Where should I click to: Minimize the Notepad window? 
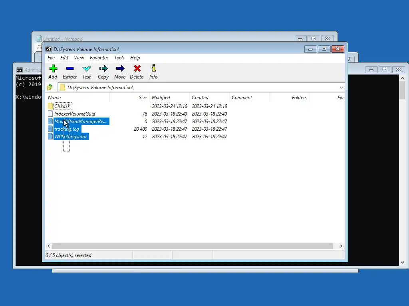[300, 39]
